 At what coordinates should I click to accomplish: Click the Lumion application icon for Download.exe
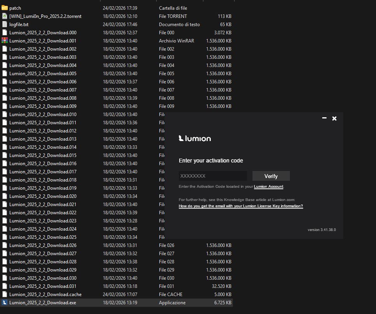pos(5,302)
